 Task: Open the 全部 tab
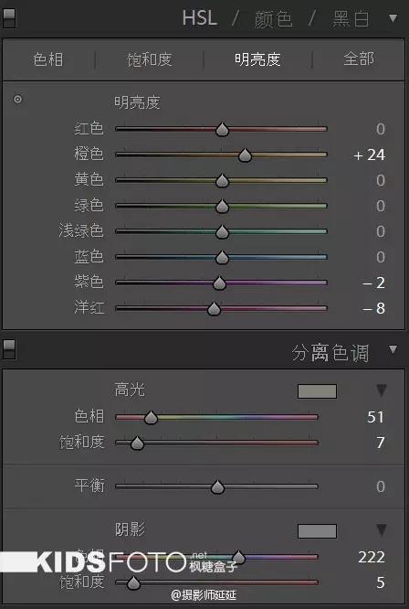[359, 59]
